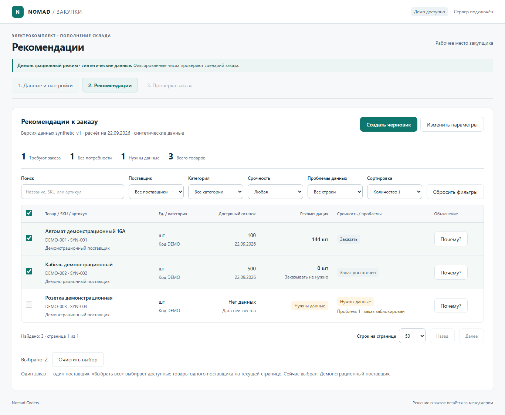The width and height of the screenshot is (505, 415).
Task: Expand the Категория filter dropdown
Action: tap(216, 192)
